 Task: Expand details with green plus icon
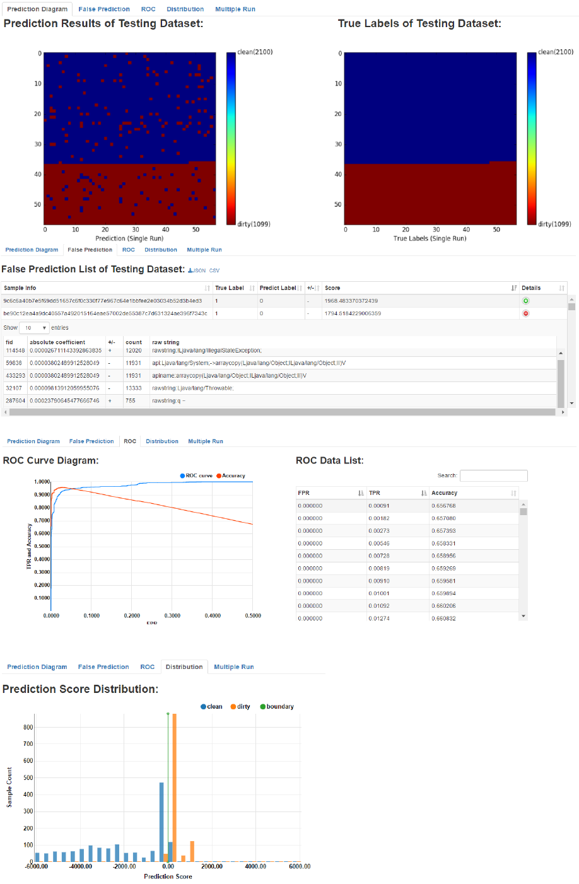(x=525, y=301)
